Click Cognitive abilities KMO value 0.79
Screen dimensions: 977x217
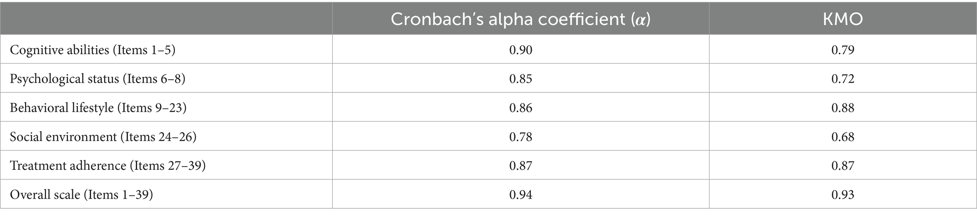pos(843,50)
